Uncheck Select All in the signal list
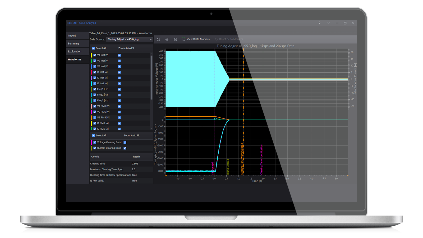Screen dimensions: 423x238 [93, 48]
